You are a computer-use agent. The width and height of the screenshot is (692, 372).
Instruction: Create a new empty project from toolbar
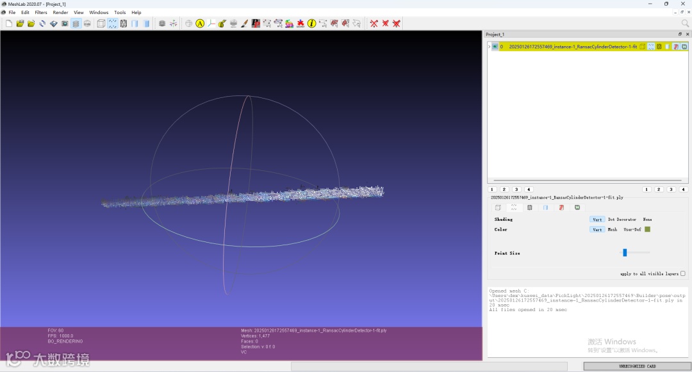tap(9, 23)
